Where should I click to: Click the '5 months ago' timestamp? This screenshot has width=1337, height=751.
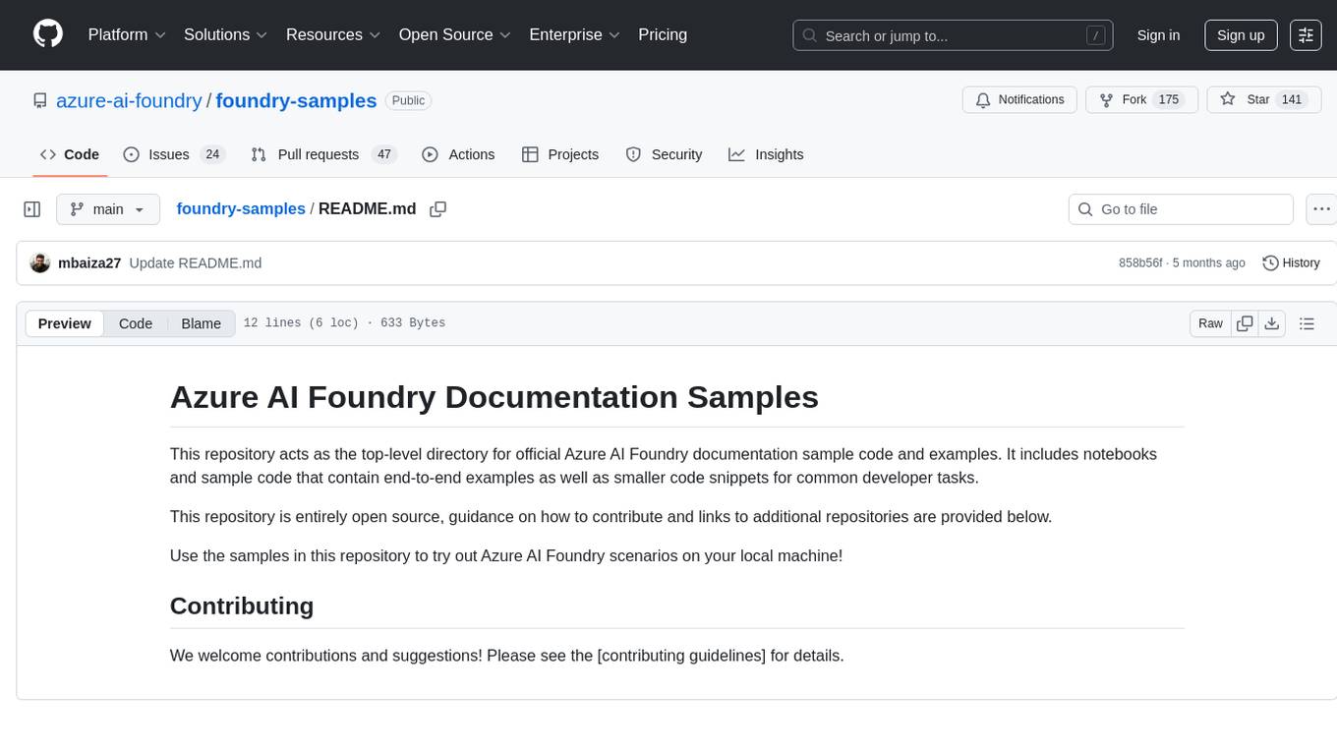pyautogui.click(x=1209, y=263)
